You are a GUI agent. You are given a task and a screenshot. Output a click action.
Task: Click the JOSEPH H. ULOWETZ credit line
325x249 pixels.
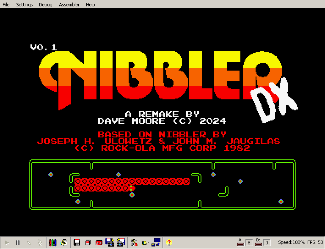(159, 141)
